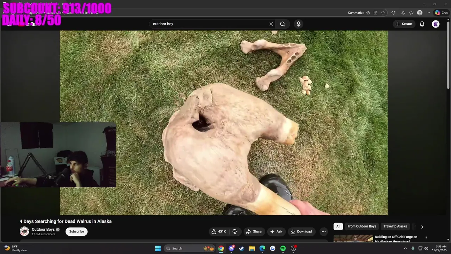Screen dimensions: 451x254
Task: Open Microsoft Edge from the taskbar
Action: (x=262, y=248)
